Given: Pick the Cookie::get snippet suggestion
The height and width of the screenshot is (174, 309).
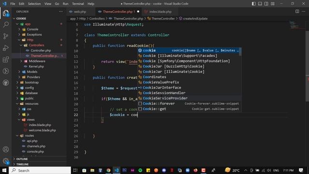Looking at the screenshot, I should [189, 109].
